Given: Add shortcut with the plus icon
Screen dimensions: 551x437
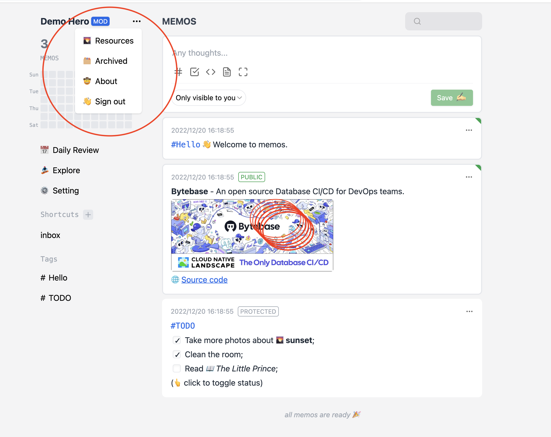Looking at the screenshot, I should (88, 215).
